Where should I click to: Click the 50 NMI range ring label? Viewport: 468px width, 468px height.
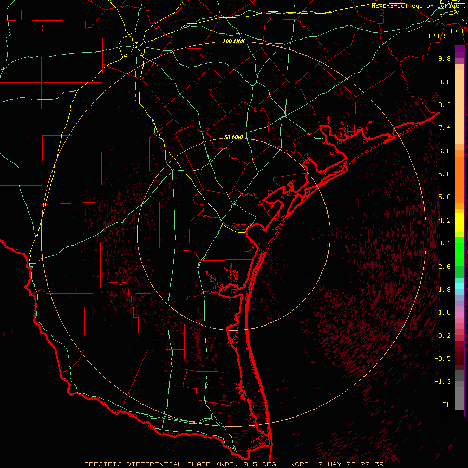click(x=233, y=137)
